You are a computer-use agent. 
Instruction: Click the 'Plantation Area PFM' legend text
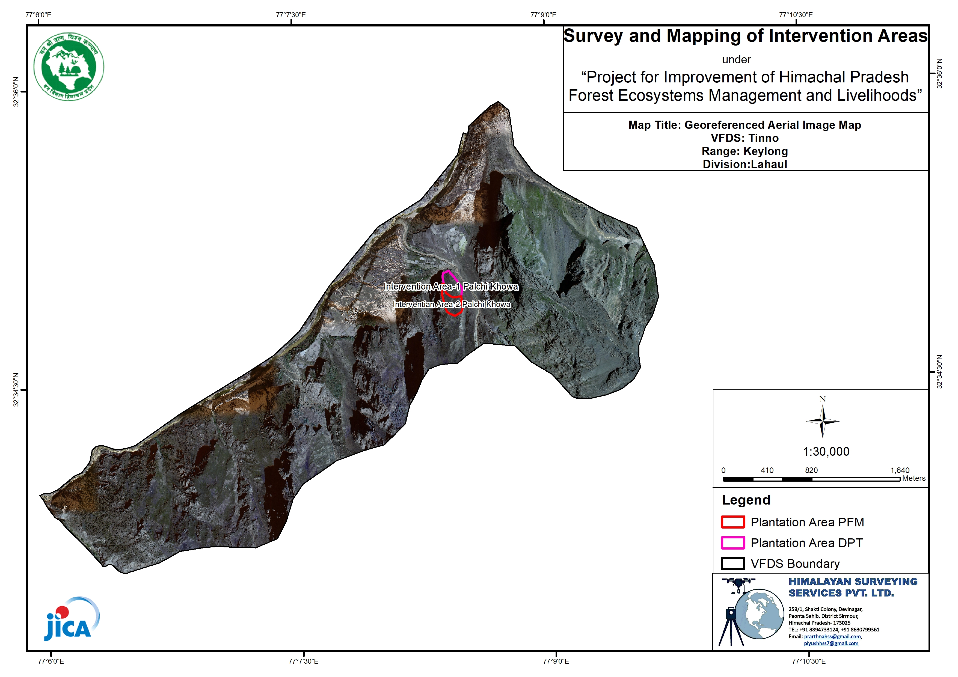coord(807,522)
